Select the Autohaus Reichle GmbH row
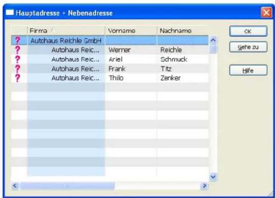This screenshot has width=275, height=198. (x=110, y=41)
